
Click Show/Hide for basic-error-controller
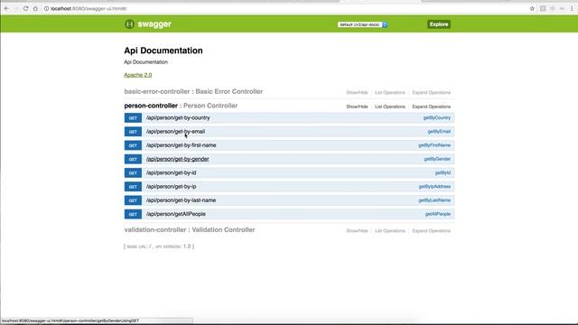[x=357, y=92]
